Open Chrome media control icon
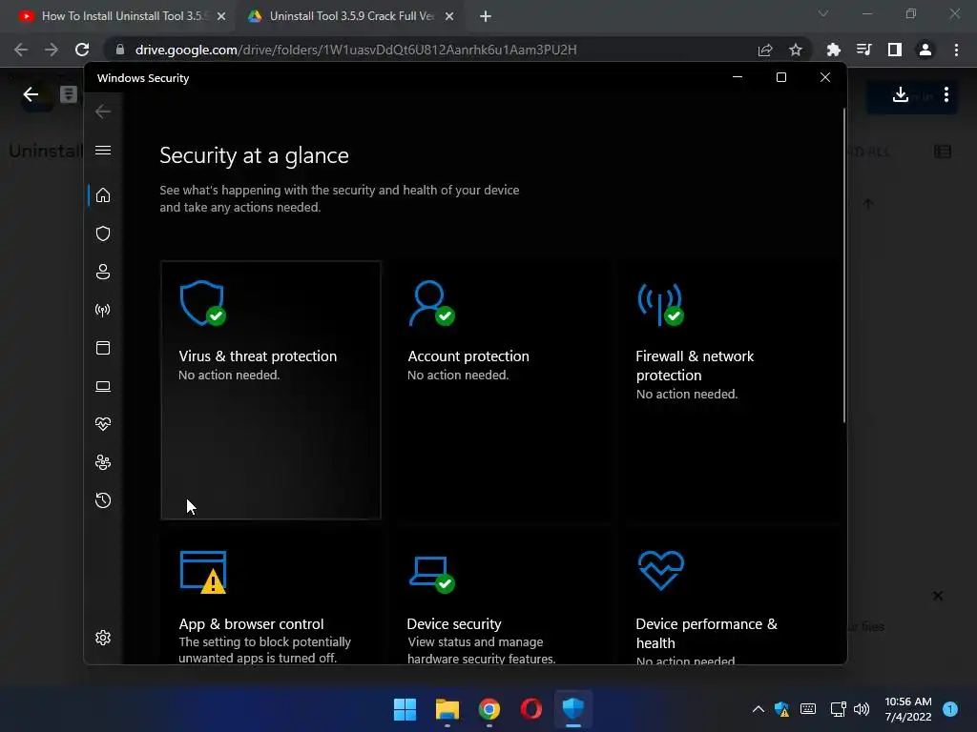Screen dimensions: 977x732 tap(863, 50)
